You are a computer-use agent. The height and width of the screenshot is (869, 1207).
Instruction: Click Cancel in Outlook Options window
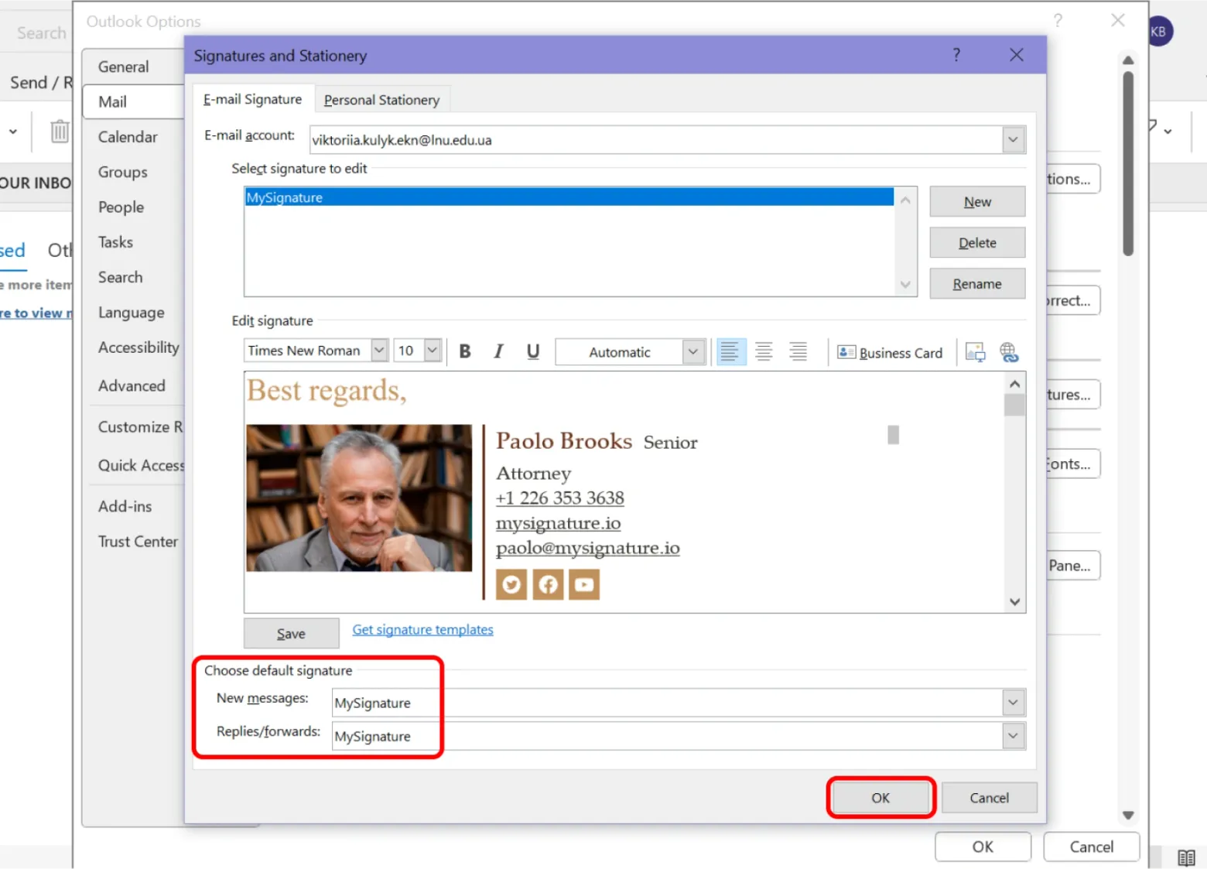[1091, 847]
